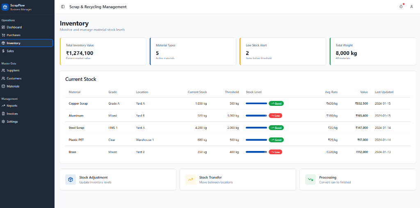This screenshot has height=208, width=420.
Task: Open Reports in Management
Action: pos(26,105)
